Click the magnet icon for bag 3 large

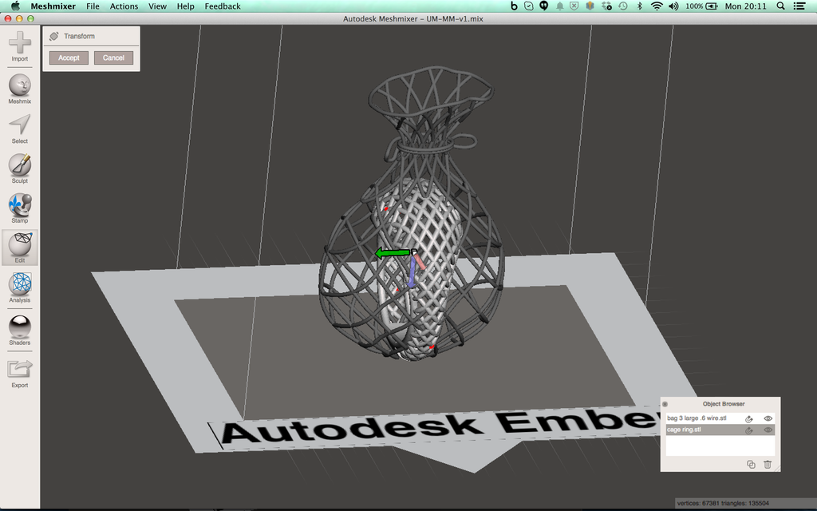[748, 418]
